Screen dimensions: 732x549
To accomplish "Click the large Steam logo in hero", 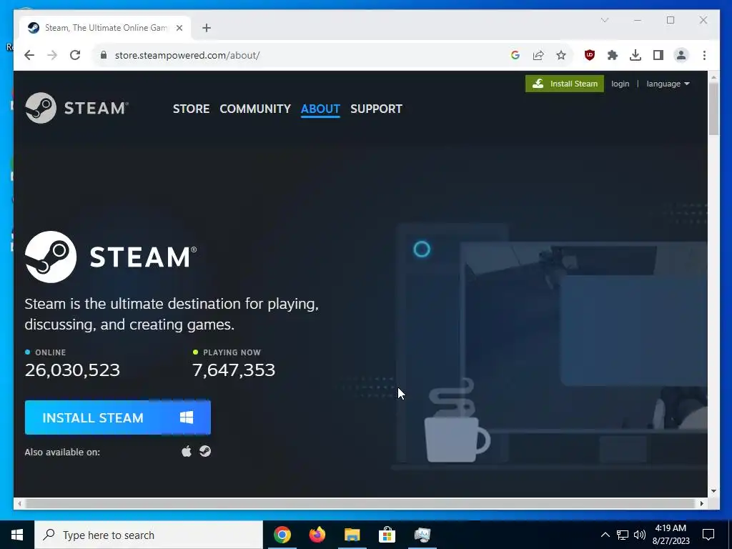I will pos(111,257).
